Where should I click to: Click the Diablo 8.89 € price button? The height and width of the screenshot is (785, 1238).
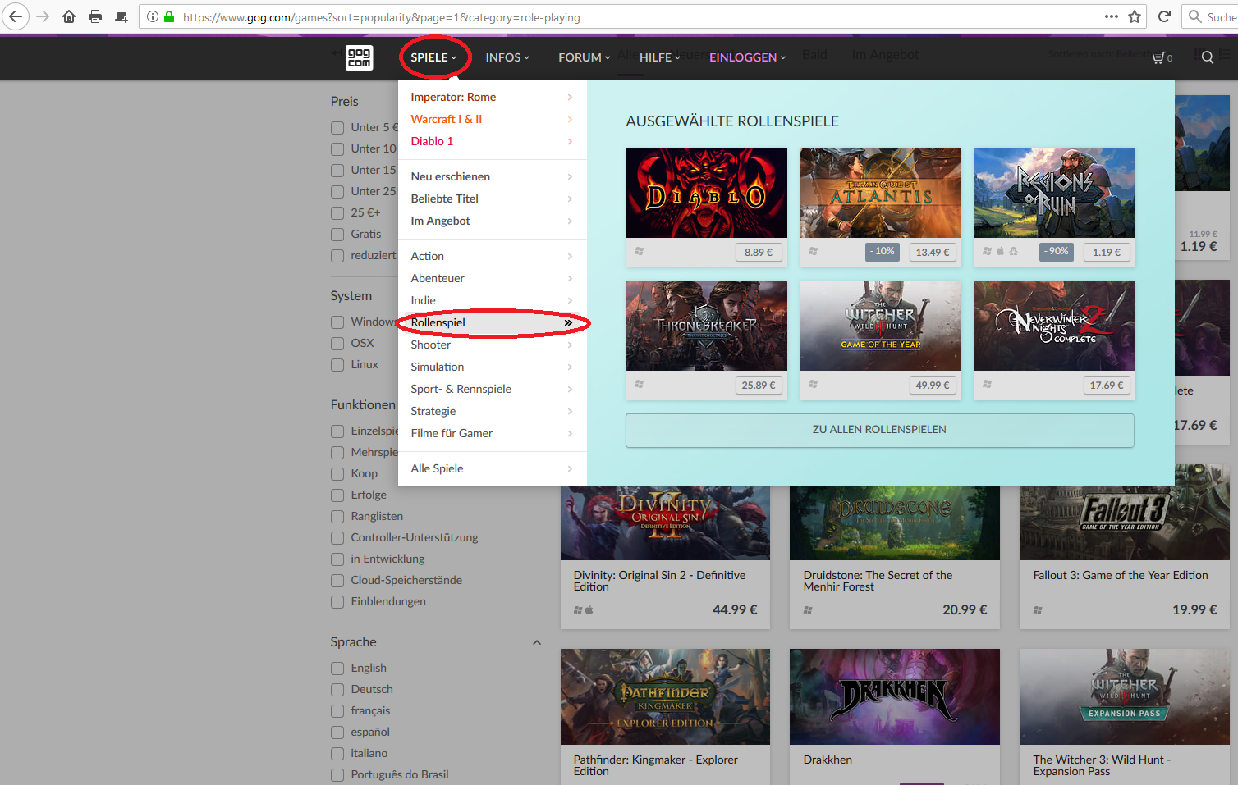tap(758, 253)
